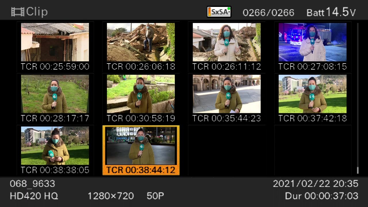Click the thumbnail list scrollbar
Screen dimensions: 368x207
(358, 98)
